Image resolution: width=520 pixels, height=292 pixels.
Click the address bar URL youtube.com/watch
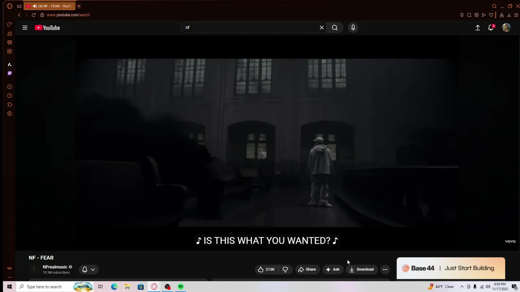click(68, 15)
